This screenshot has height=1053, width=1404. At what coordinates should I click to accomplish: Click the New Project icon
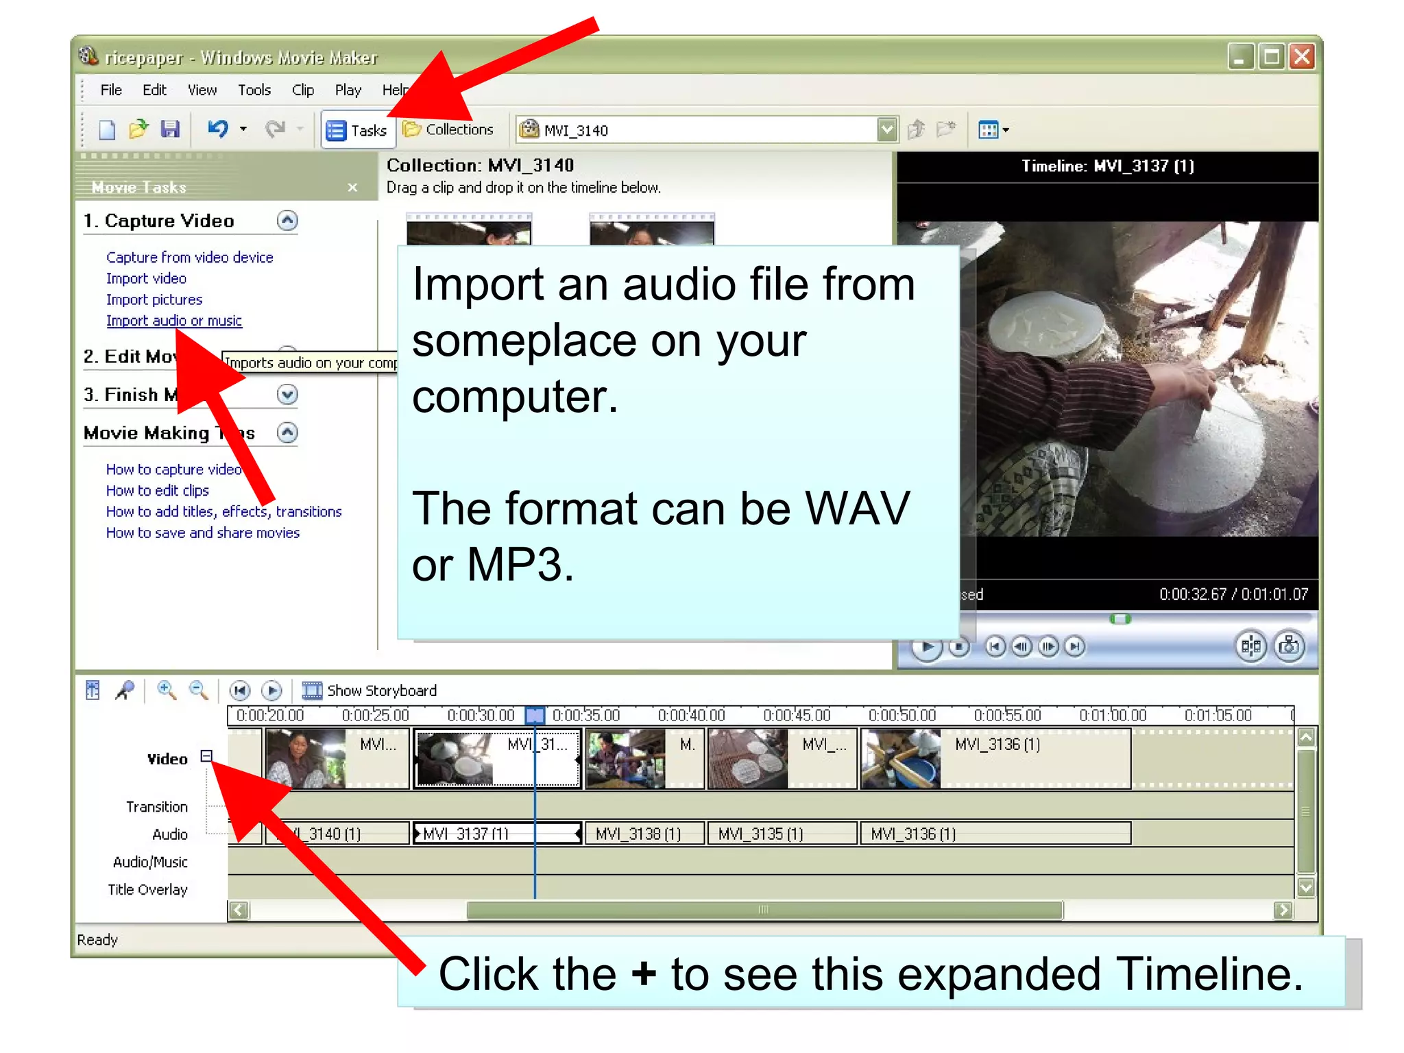coord(107,130)
